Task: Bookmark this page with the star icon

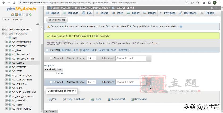Action: click(197, 3)
